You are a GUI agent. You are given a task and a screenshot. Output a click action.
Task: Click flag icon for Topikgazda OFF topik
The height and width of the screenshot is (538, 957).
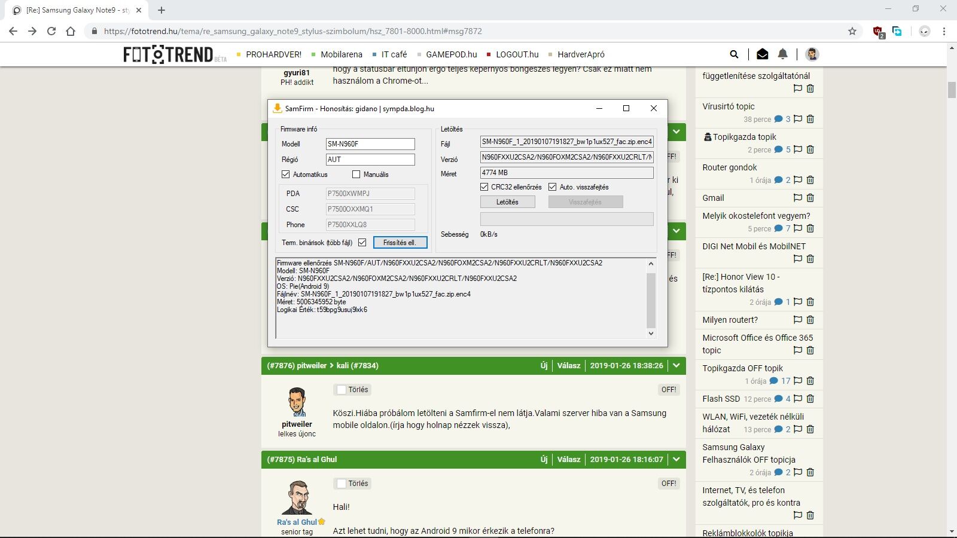click(x=798, y=381)
